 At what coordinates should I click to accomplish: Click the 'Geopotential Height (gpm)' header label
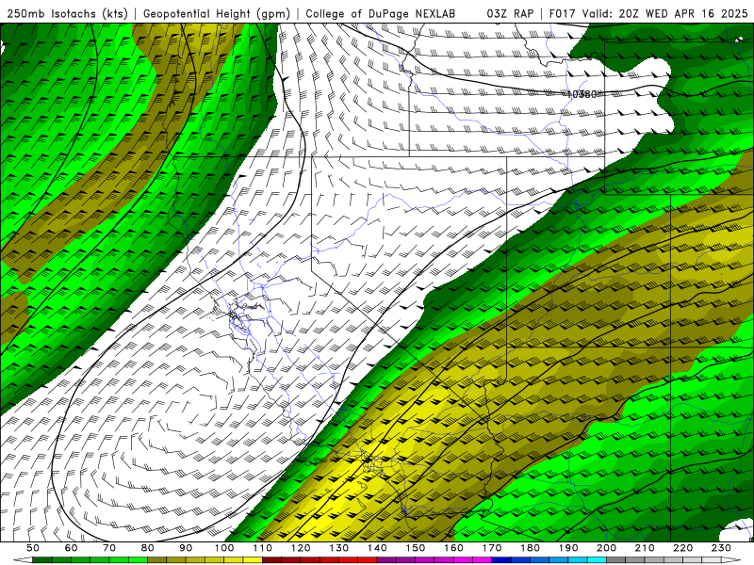click(x=217, y=13)
